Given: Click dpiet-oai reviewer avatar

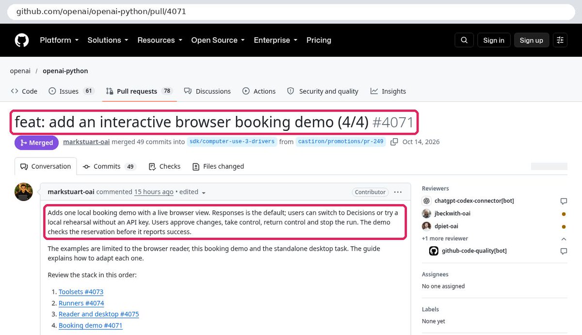Looking at the screenshot, I should (x=426, y=226).
